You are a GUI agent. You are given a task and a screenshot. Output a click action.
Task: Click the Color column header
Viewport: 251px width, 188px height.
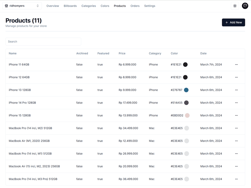[174, 53]
